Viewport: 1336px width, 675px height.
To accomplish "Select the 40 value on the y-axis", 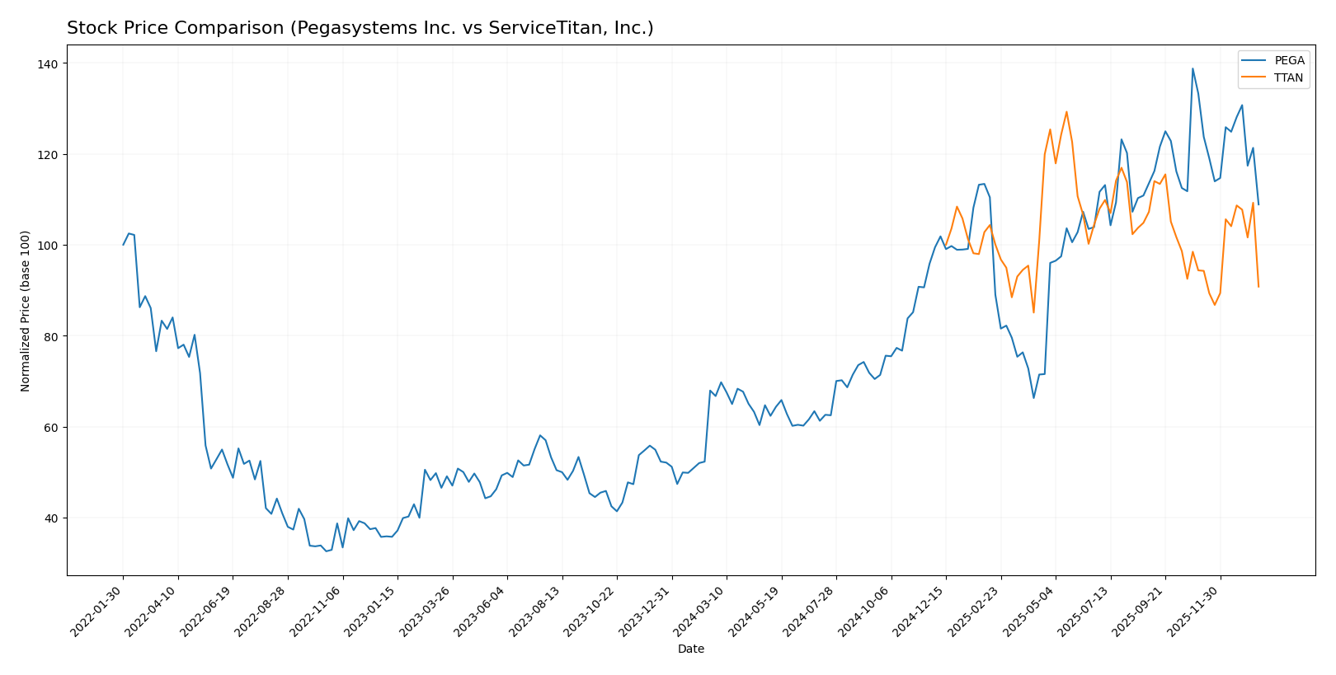I will (x=50, y=518).
